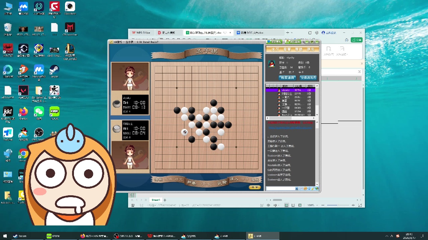Viewport: 428px width, 240px height.
Task: Click the key icon in chat toolbar
Action: tap(313, 189)
